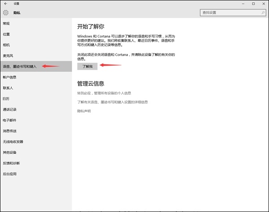
Task: Switch to the 日历 privacy page
Action: [x=6, y=99]
